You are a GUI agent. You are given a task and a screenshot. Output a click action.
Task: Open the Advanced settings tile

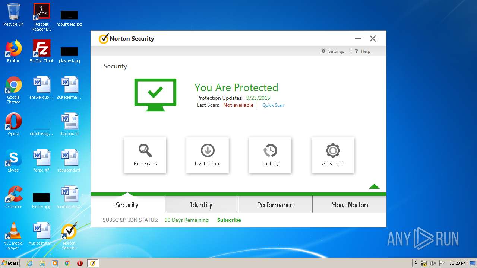[333, 155]
